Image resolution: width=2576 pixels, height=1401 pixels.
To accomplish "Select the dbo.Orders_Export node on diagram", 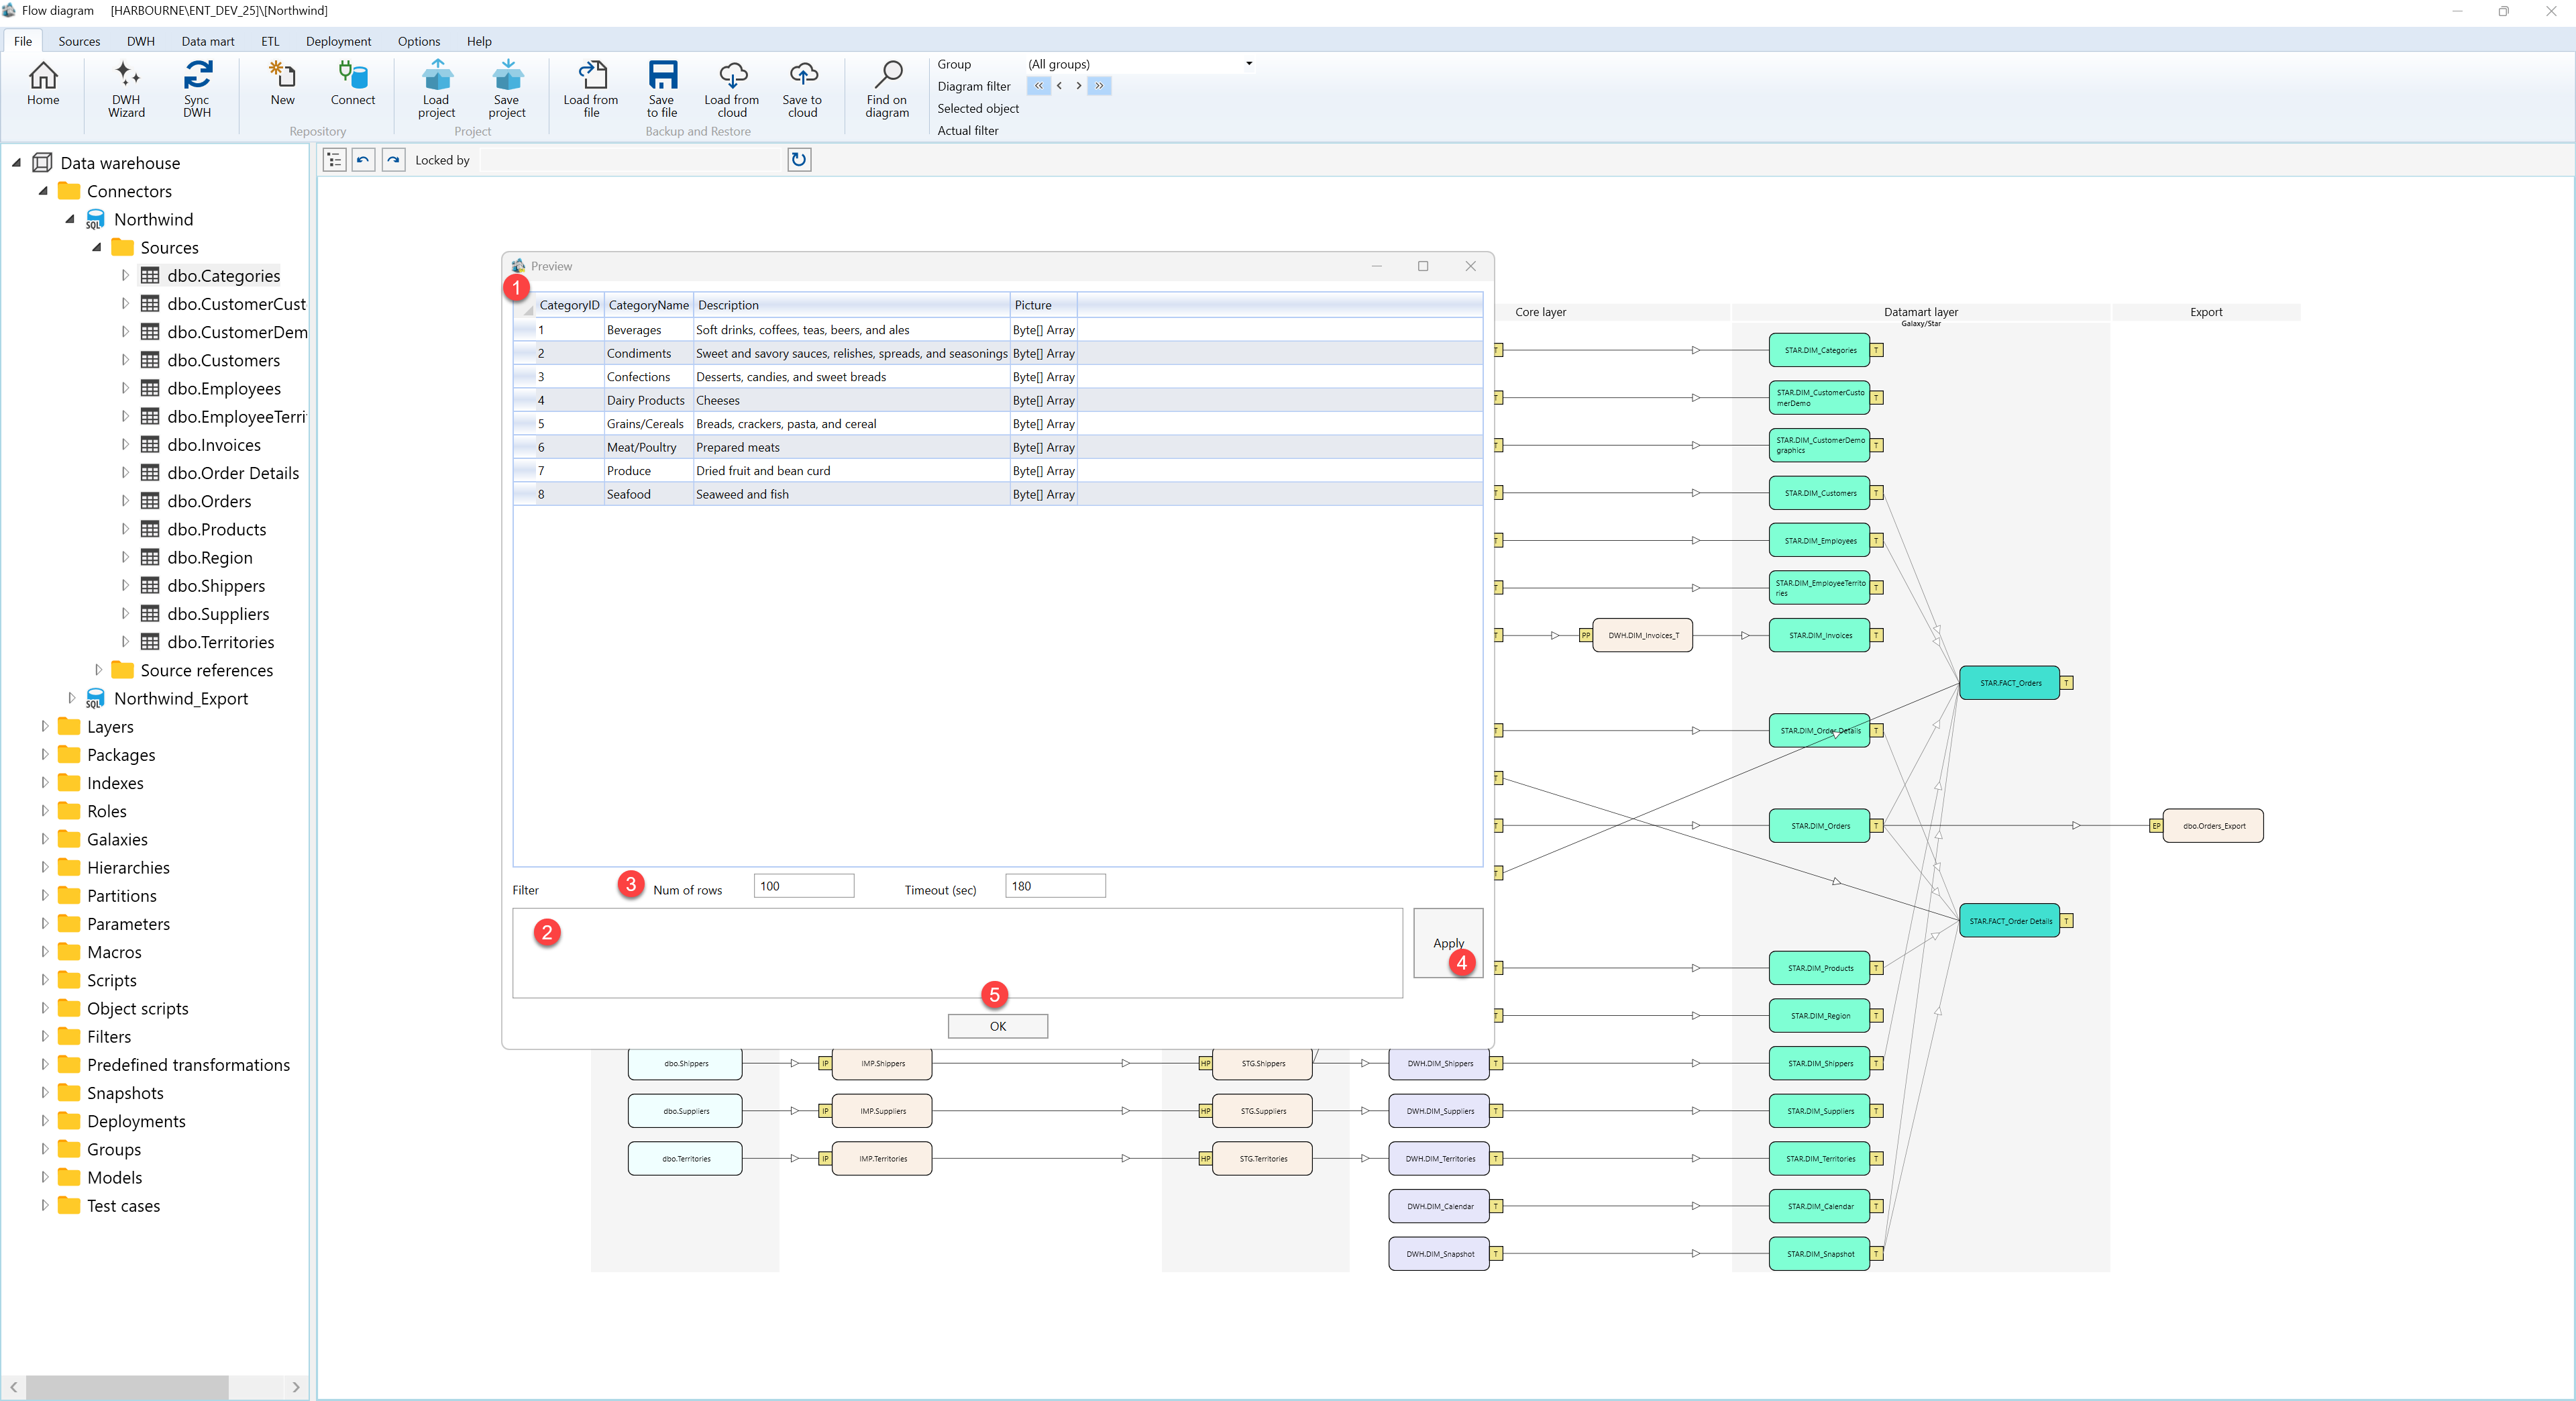I will [2213, 826].
